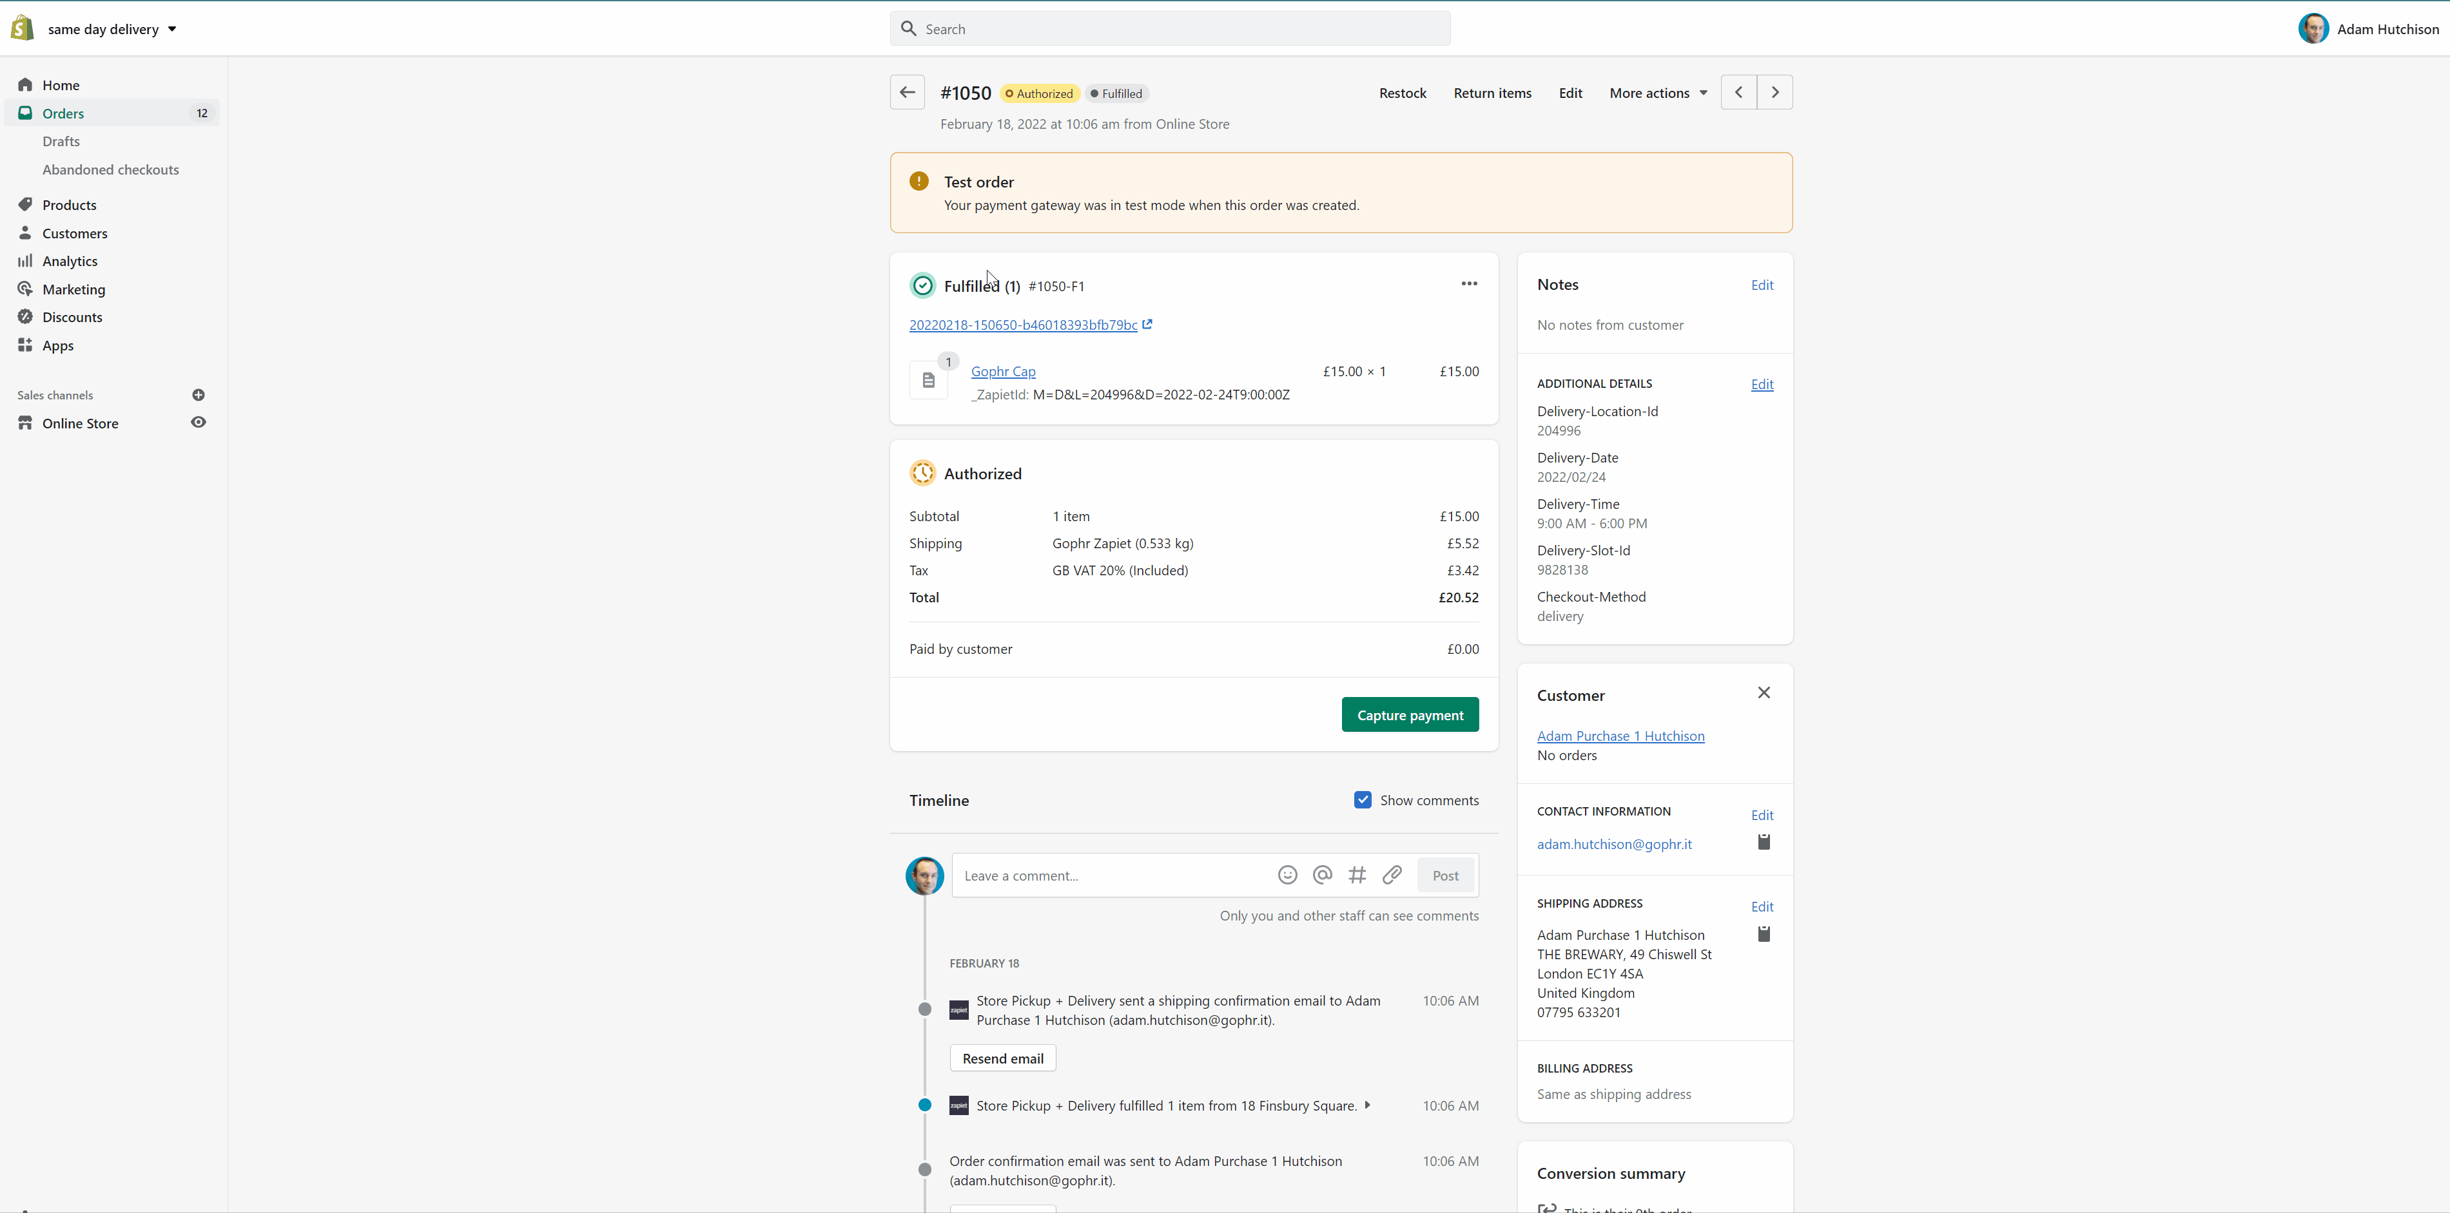Click the Leave a comment field
Image resolution: width=2450 pixels, height=1213 pixels.
1113,875
